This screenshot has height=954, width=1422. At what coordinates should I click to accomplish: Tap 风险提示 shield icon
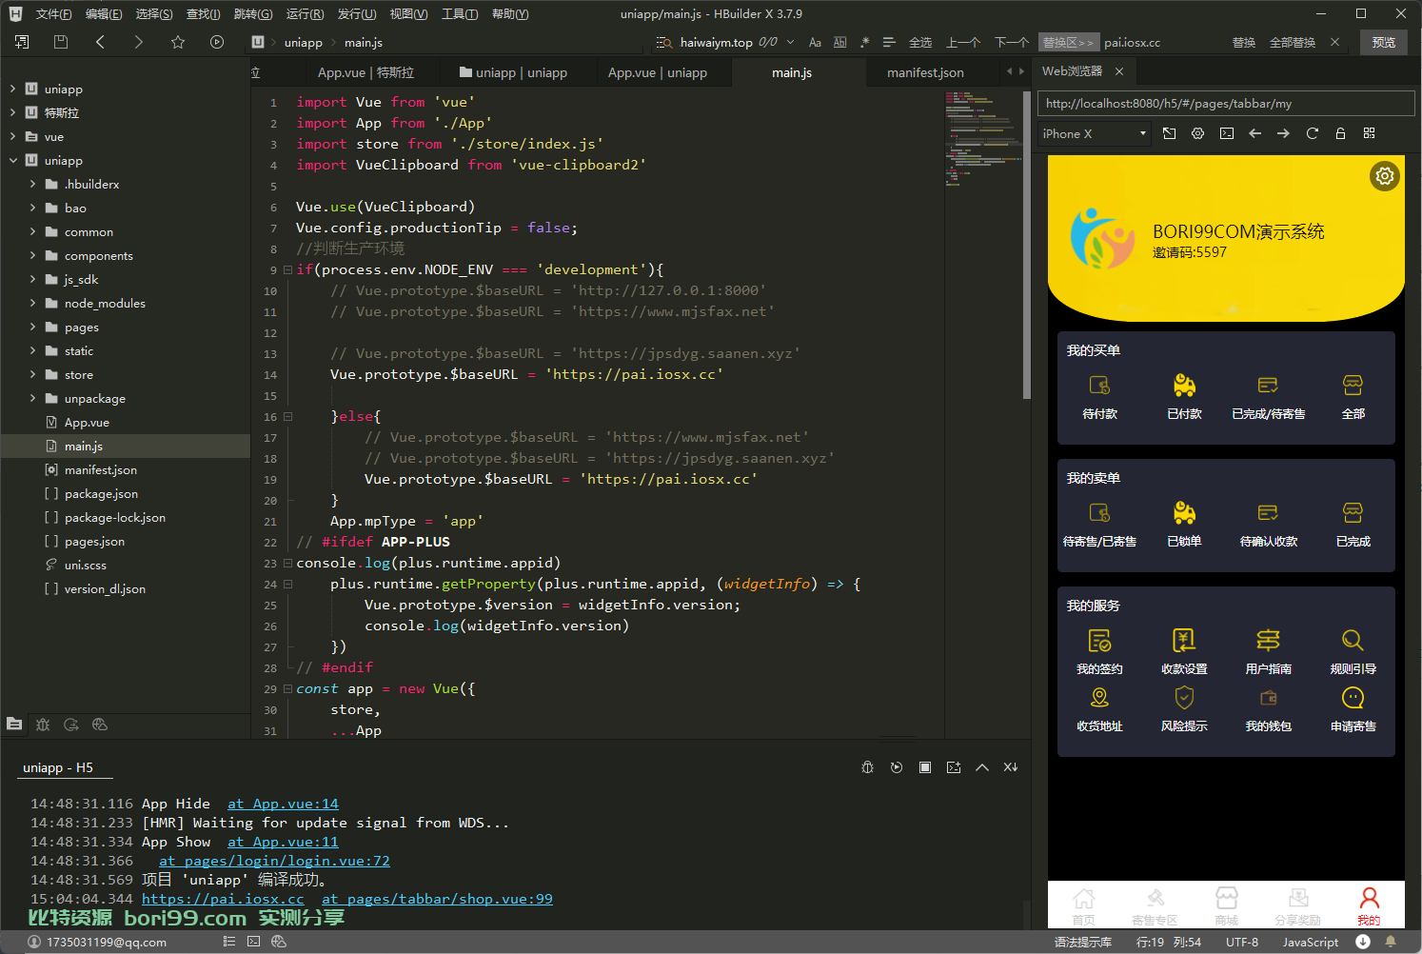pyautogui.click(x=1184, y=698)
